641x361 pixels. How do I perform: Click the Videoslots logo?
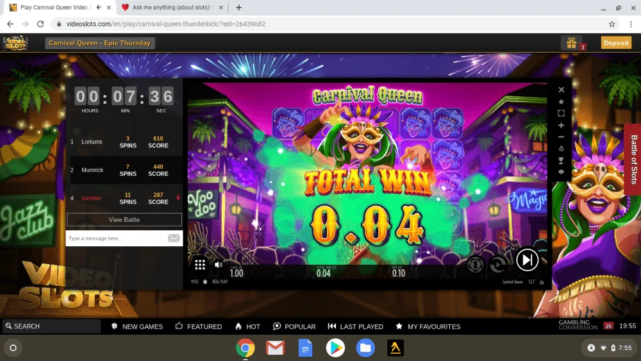(x=15, y=43)
